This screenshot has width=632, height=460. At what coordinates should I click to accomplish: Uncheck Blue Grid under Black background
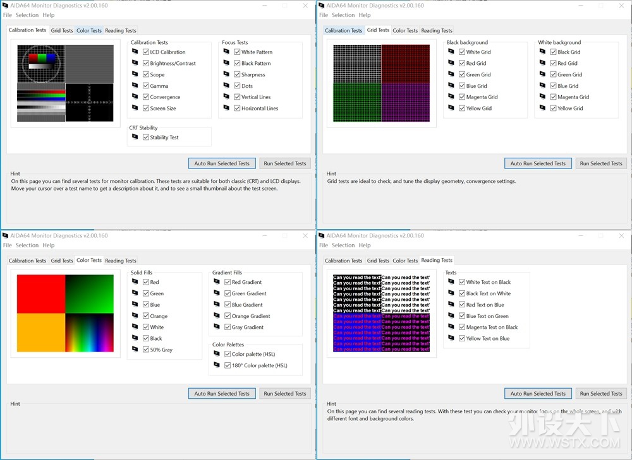[x=462, y=86]
